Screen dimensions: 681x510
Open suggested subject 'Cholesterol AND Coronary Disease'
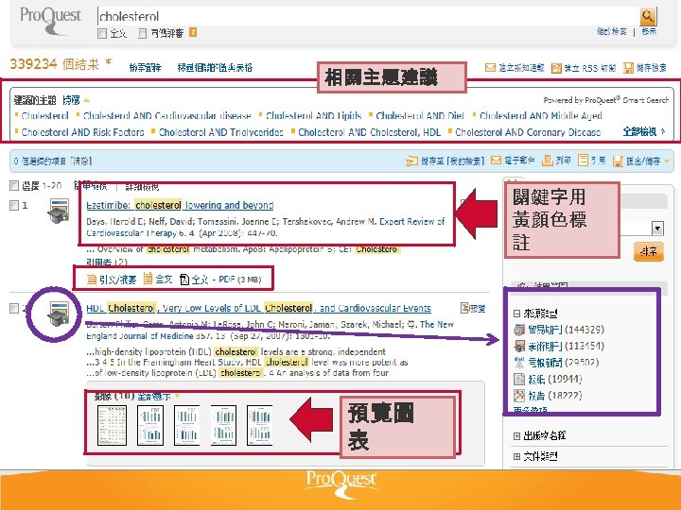tap(528, 132)
